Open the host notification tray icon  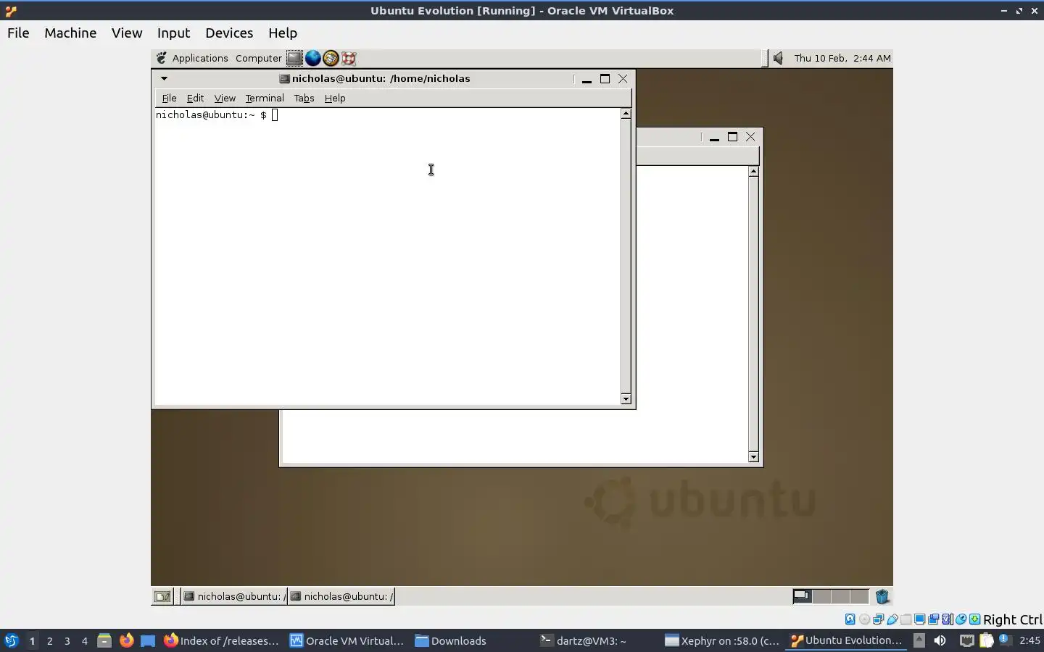(x=1006, y=640)
